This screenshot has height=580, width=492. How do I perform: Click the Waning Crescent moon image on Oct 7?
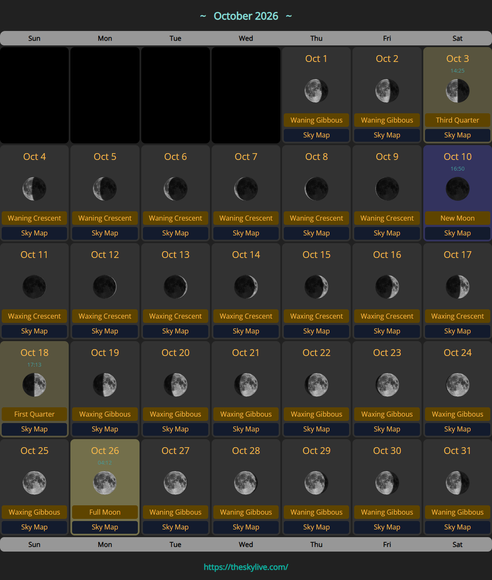(246, 189)
